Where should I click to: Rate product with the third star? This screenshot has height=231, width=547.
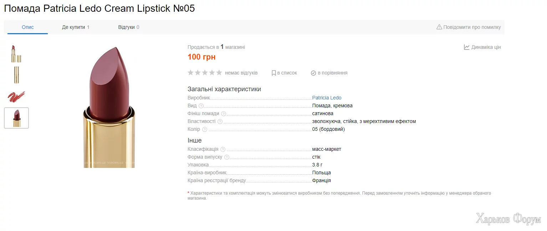pyautogui.click(x=205, y=73)
